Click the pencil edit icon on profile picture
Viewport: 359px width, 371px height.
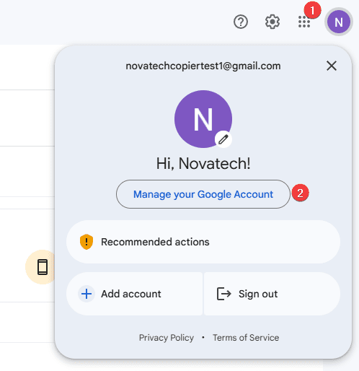pyautogui.click(x=223, y=139)
